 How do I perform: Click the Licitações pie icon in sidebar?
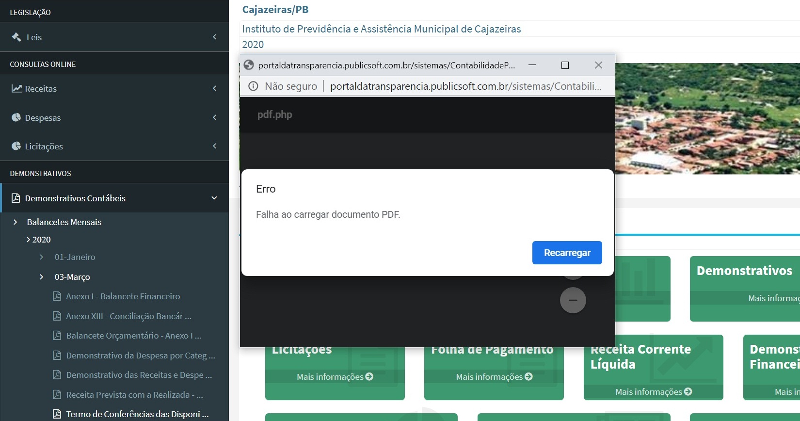[x=16, y=146]
